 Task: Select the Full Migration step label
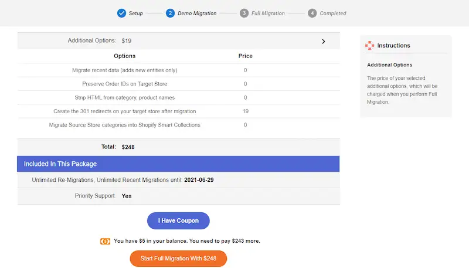click(268, 13)
